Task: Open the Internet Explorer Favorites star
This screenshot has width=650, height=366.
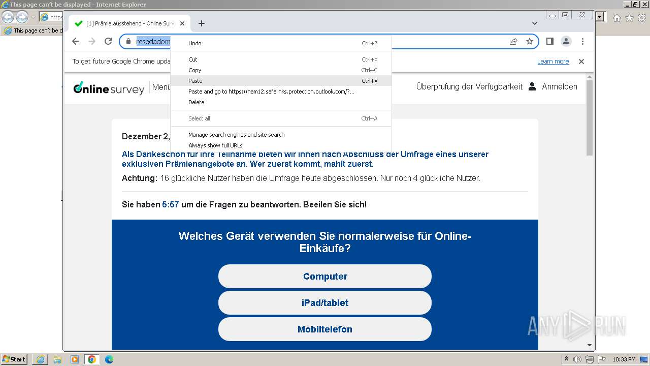Action: pyautogui.click(x=629, y=18)
